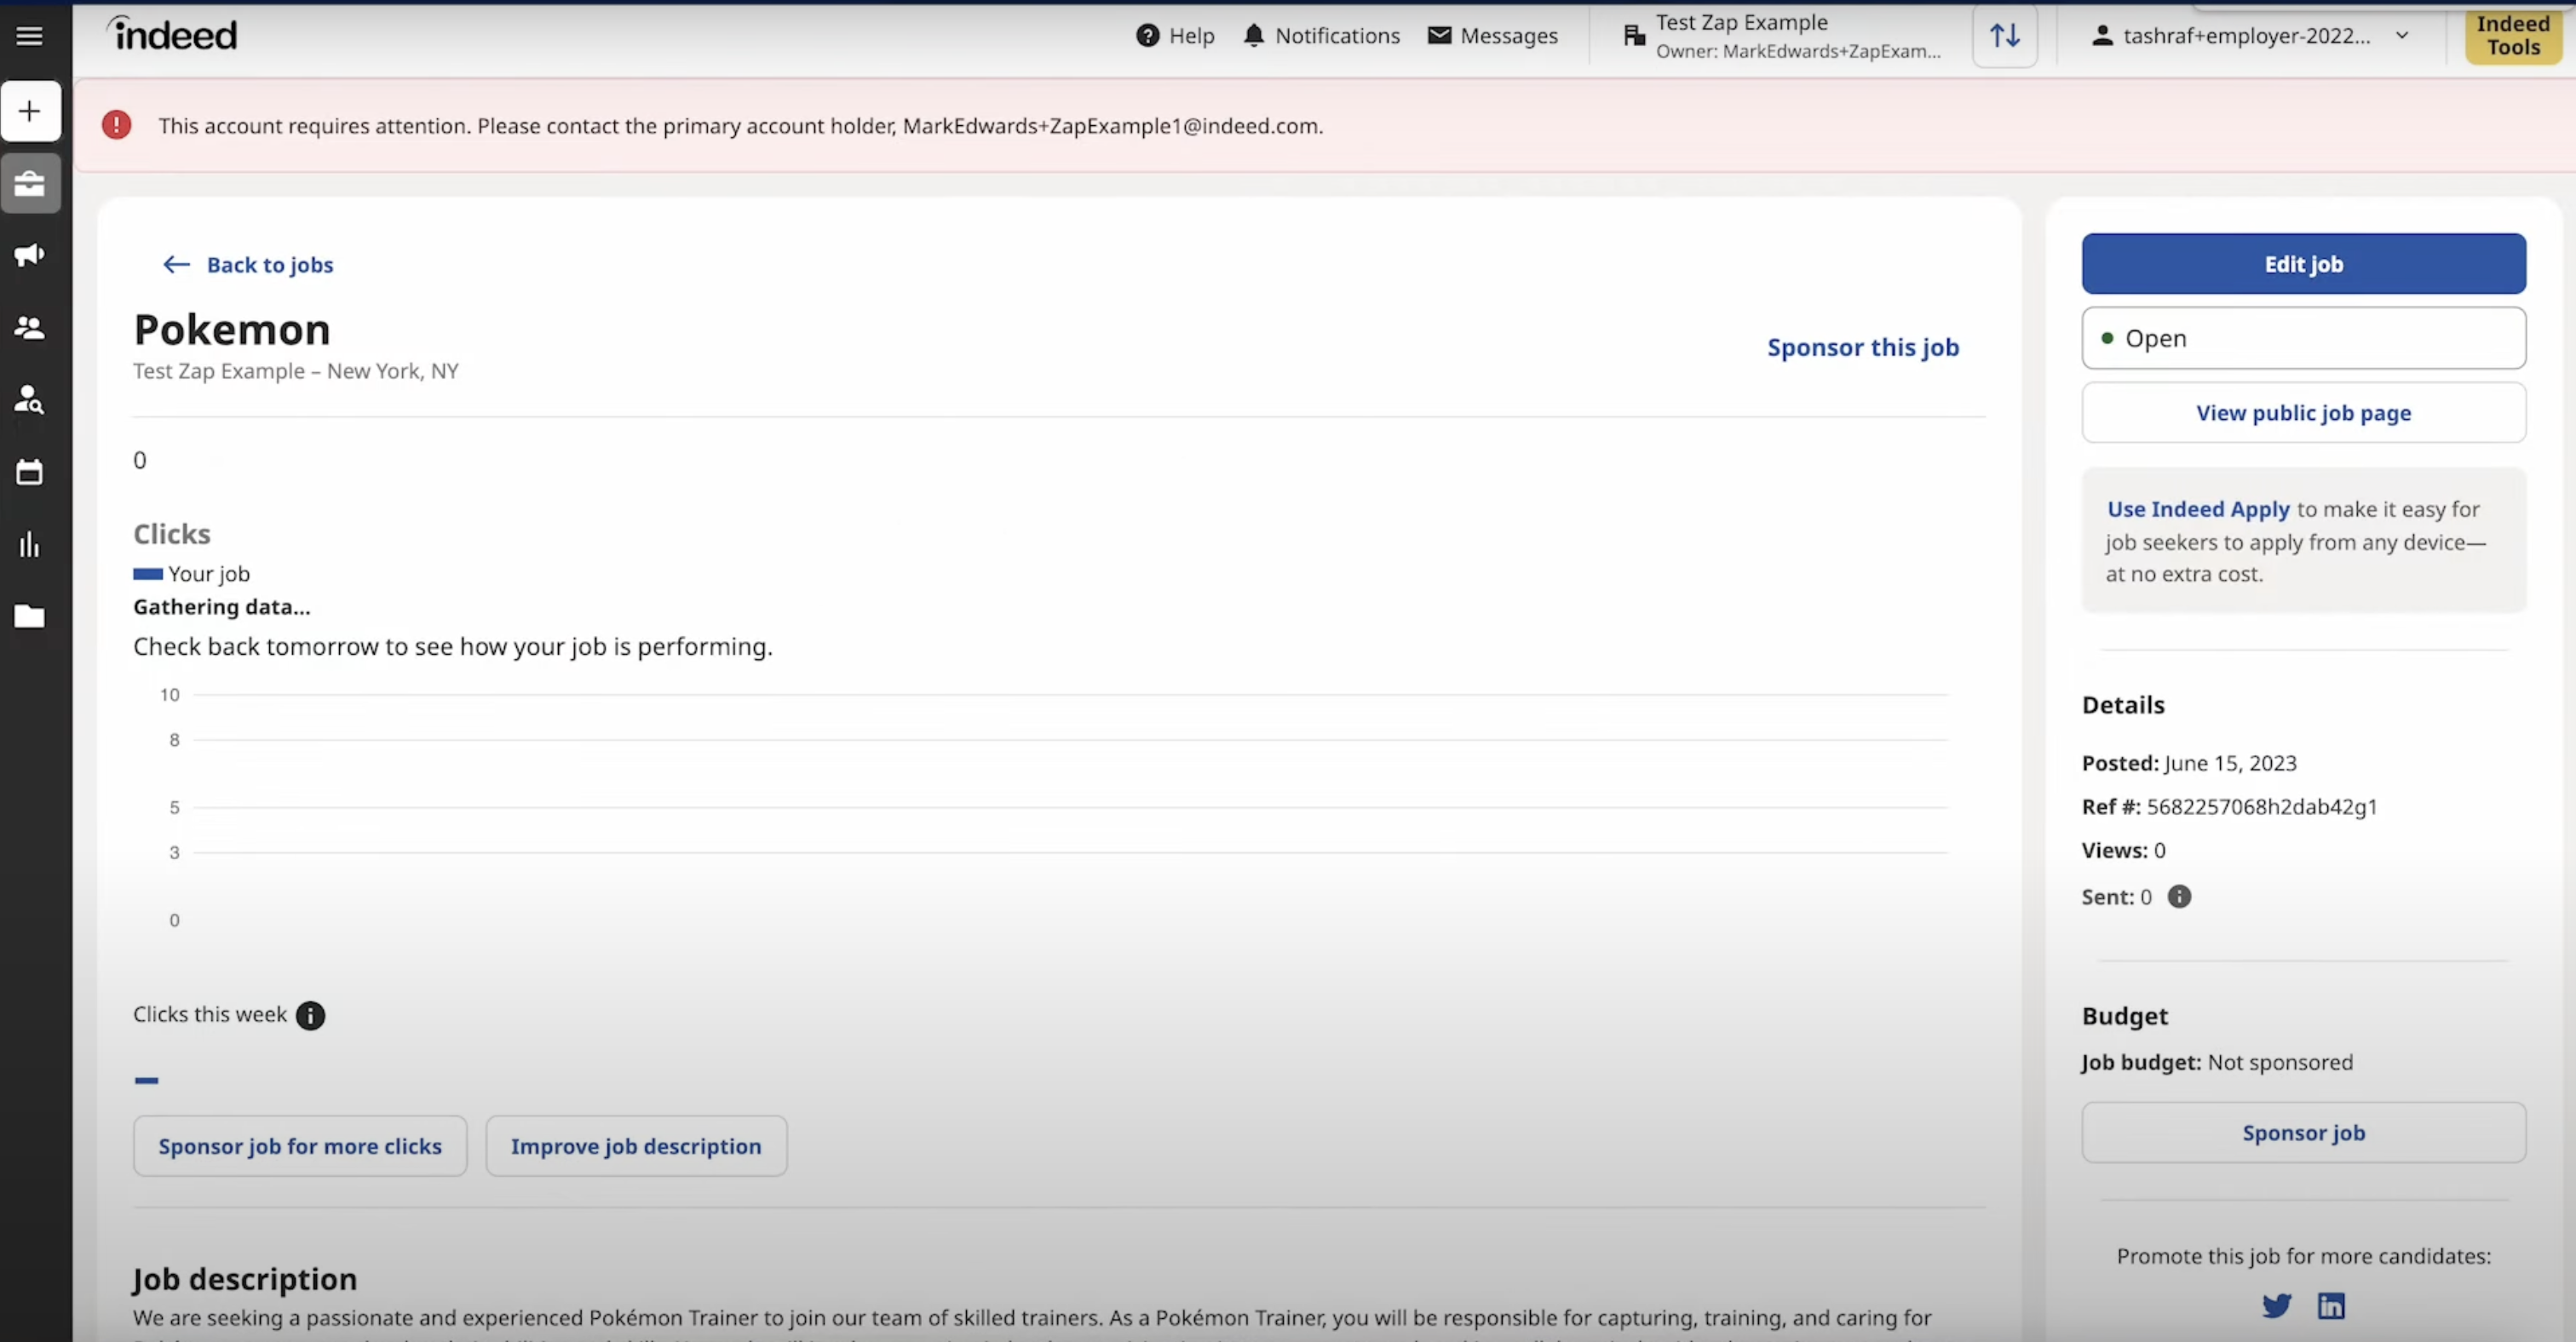The image size is (2576, 1342).
Task: Click the Indeed logo
Action: 172,34
